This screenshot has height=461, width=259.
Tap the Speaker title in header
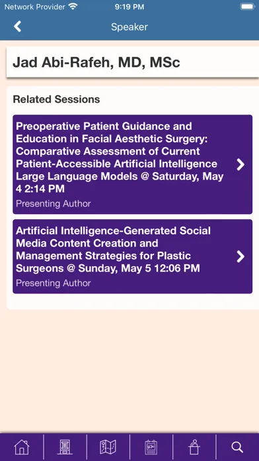[129, 26]
